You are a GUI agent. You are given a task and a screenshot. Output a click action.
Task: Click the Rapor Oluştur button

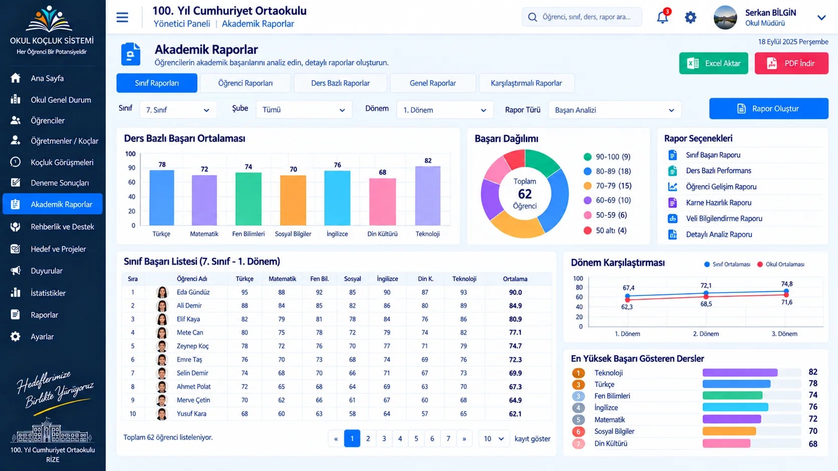click(768, 109)
